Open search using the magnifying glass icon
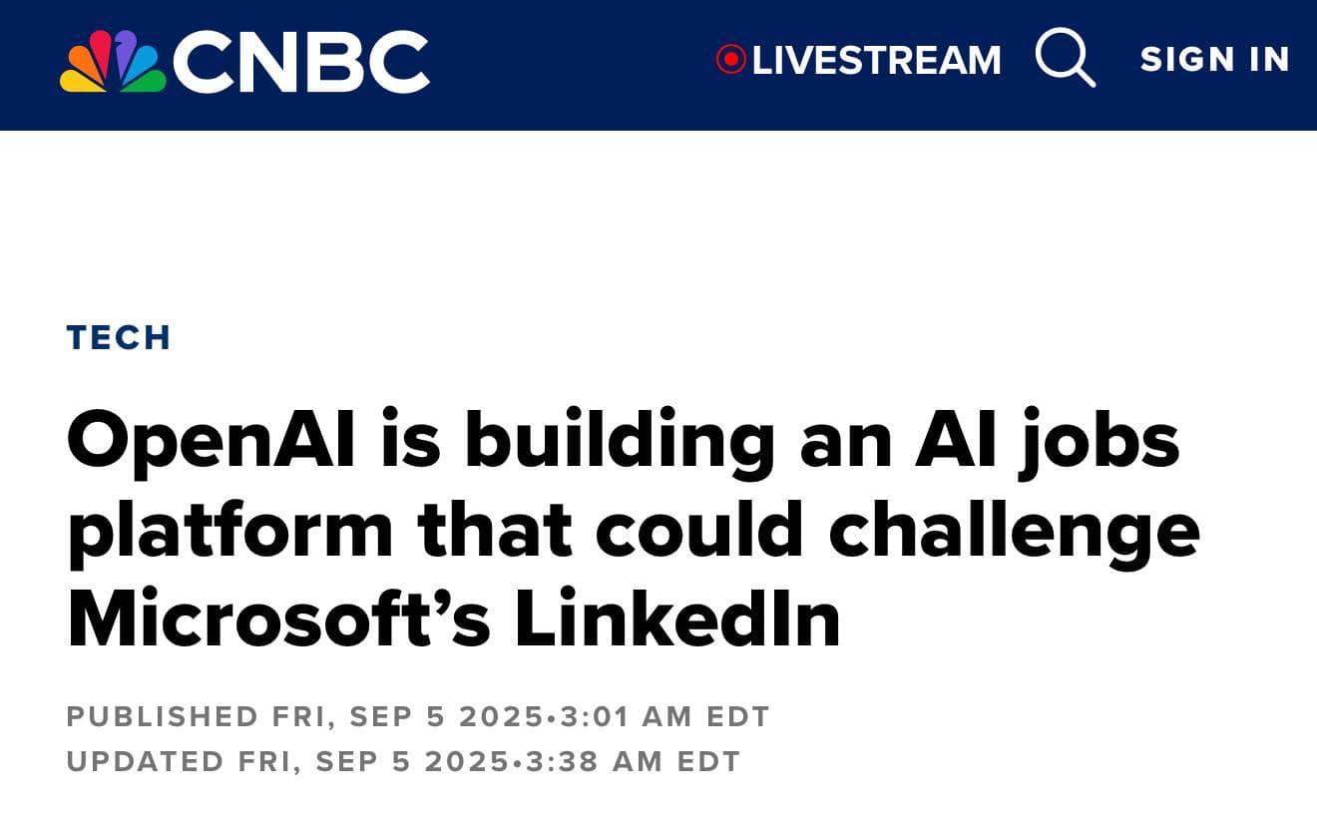 tap(1065, 60)
